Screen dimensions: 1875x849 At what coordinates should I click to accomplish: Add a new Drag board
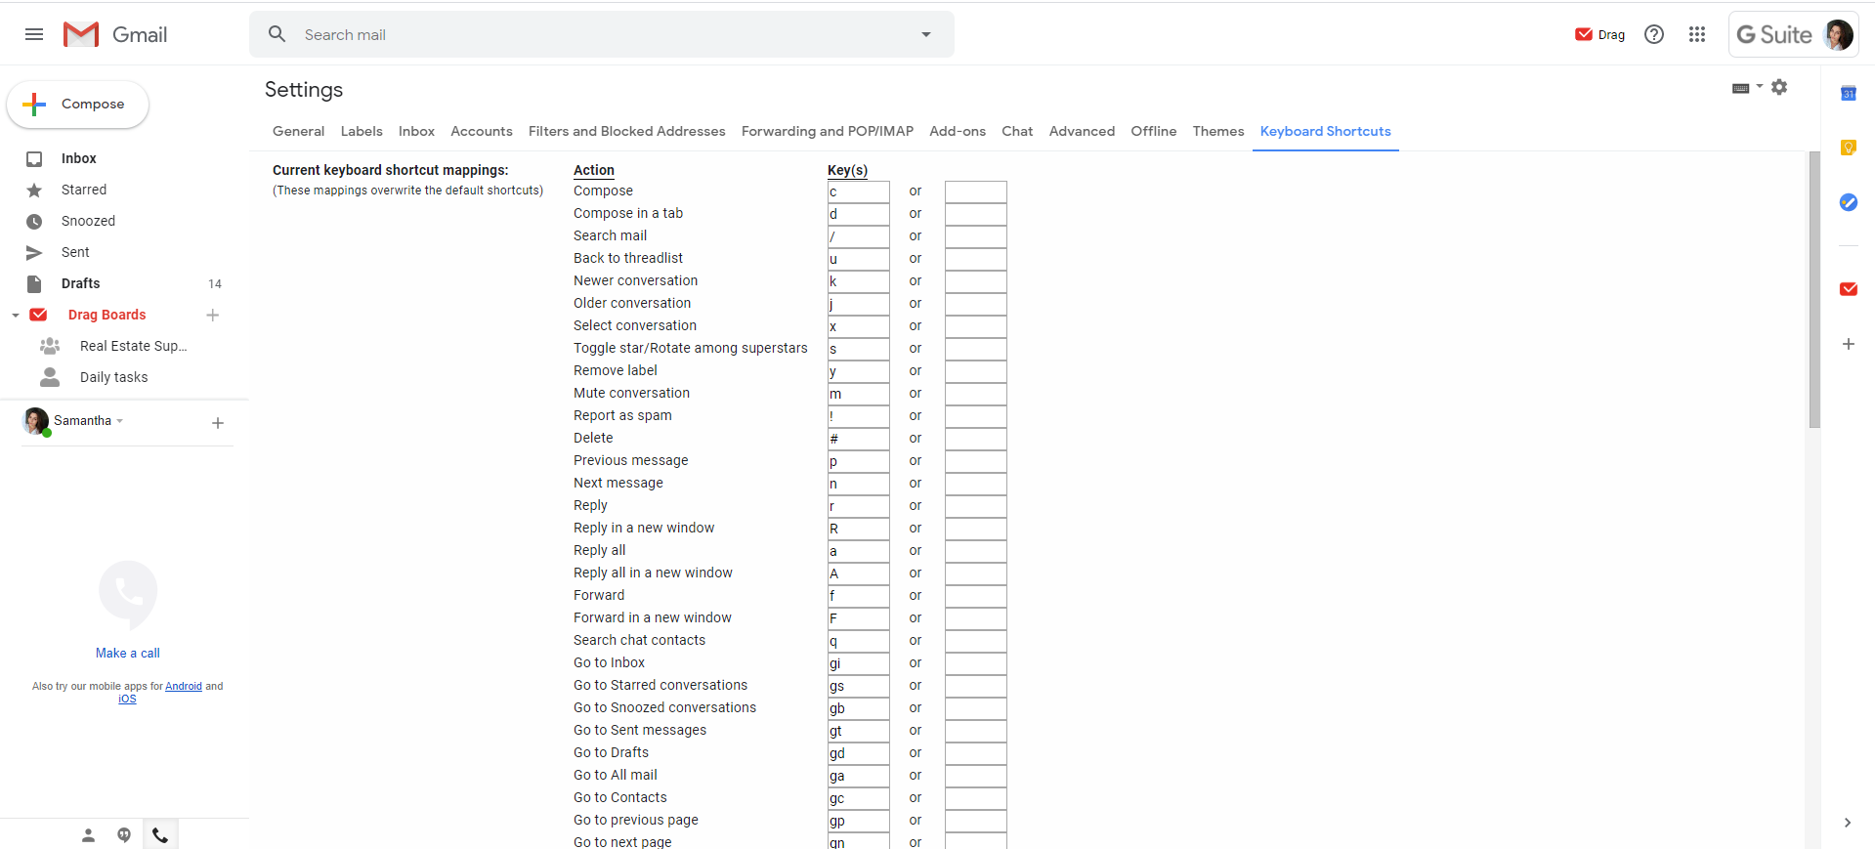coord(213,315)
